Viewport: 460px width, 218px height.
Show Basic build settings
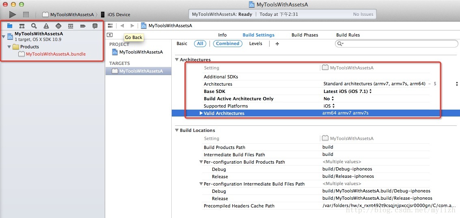point(182,43)
